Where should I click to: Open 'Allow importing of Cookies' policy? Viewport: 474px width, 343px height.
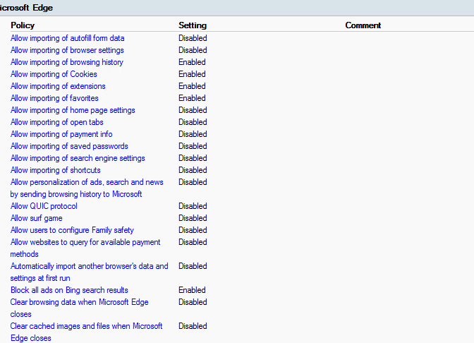tap(54, 74)
